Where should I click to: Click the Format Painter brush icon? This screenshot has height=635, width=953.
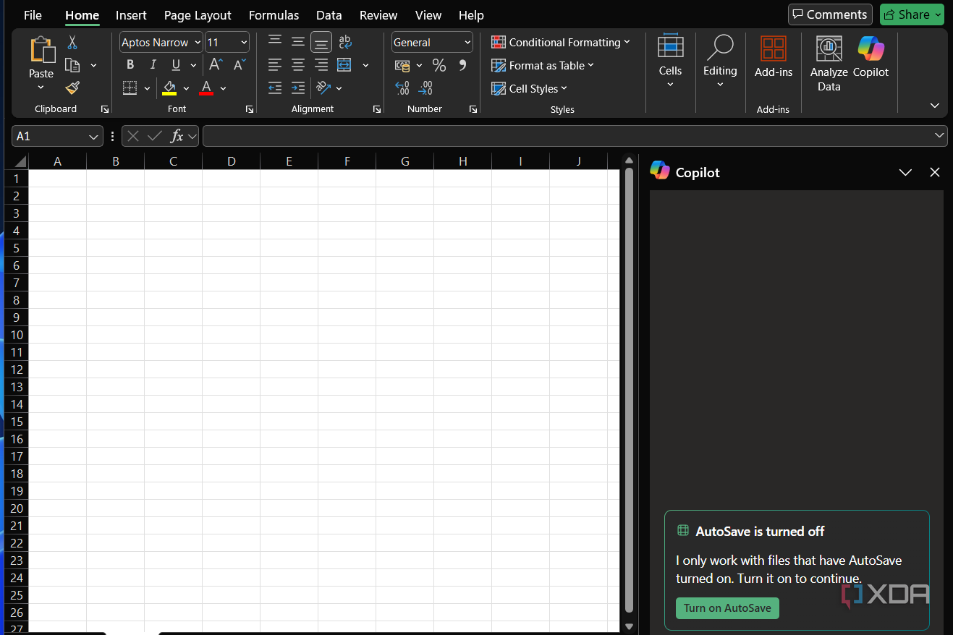[72, 88]
